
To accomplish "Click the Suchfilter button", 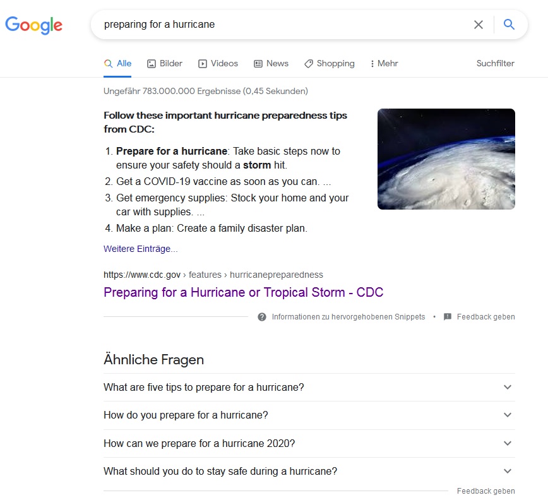I will coord(495,63).
